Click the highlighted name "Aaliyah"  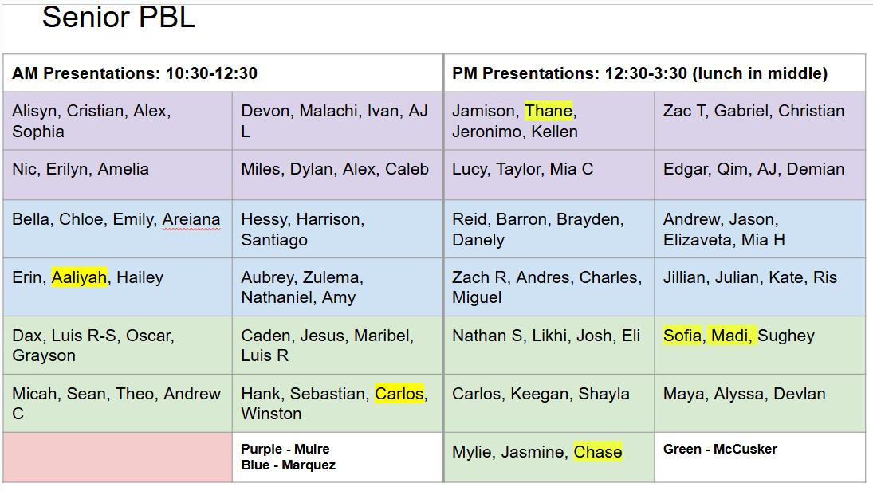79,277
